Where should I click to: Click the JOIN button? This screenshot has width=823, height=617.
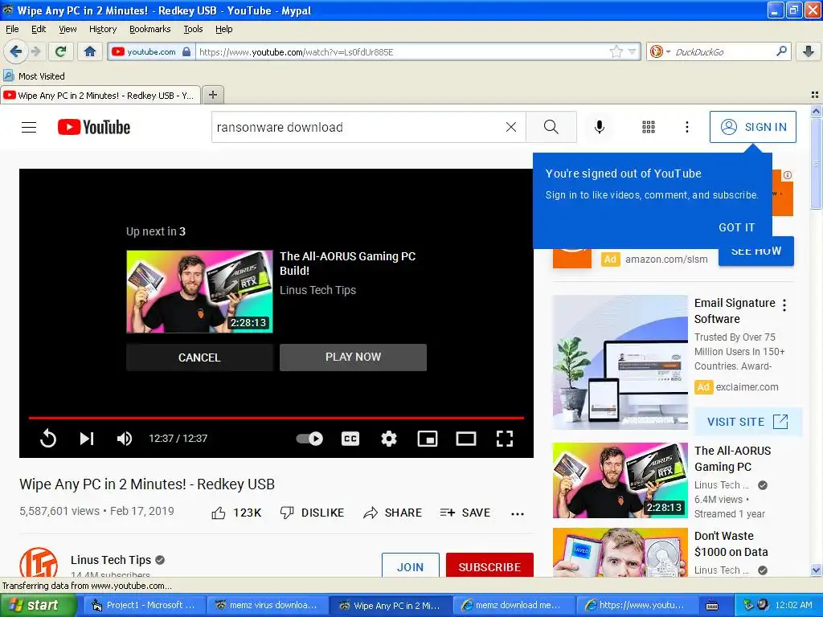pos(411,565)
